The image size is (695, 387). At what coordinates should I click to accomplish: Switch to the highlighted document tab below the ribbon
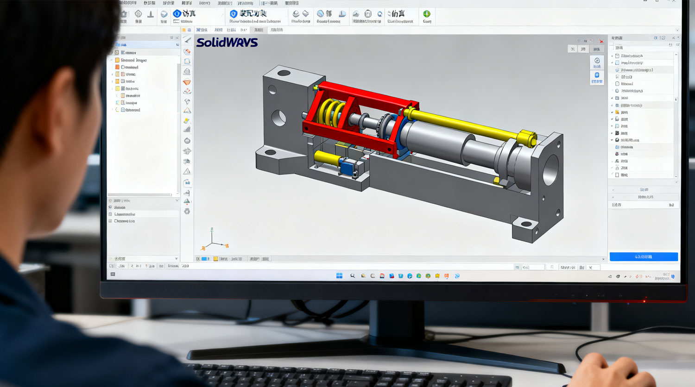(257, 29)
